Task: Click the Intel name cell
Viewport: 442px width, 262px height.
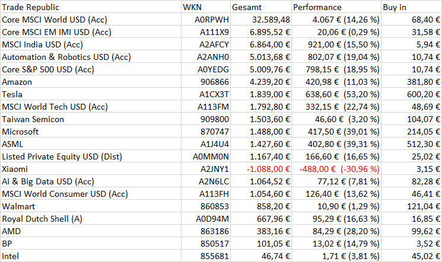Action: (90, 255)
